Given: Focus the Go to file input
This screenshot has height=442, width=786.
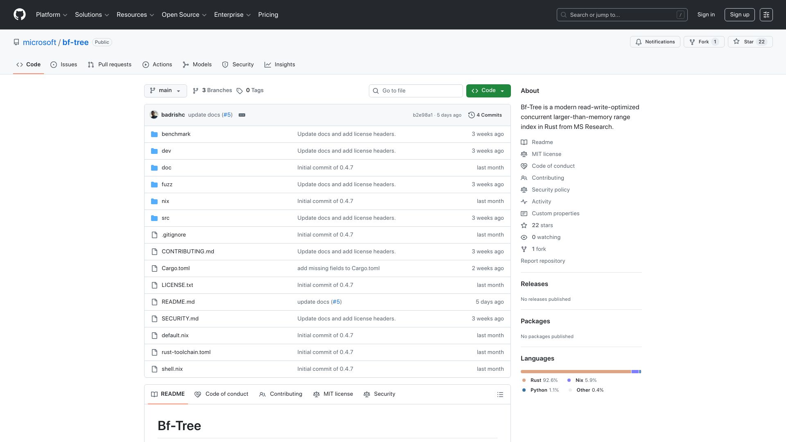Looking at the screenshot, I should pos(416,91).
